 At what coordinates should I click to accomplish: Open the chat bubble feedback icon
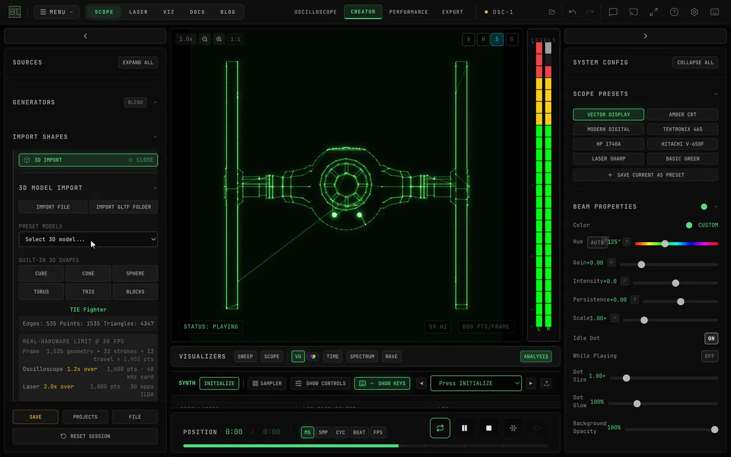(613, 12)
